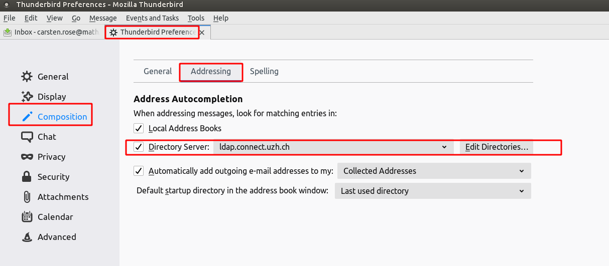Uncheck the Local Address Books checkbox
Screen dimensions: 609x266
(x=139, y=129)
